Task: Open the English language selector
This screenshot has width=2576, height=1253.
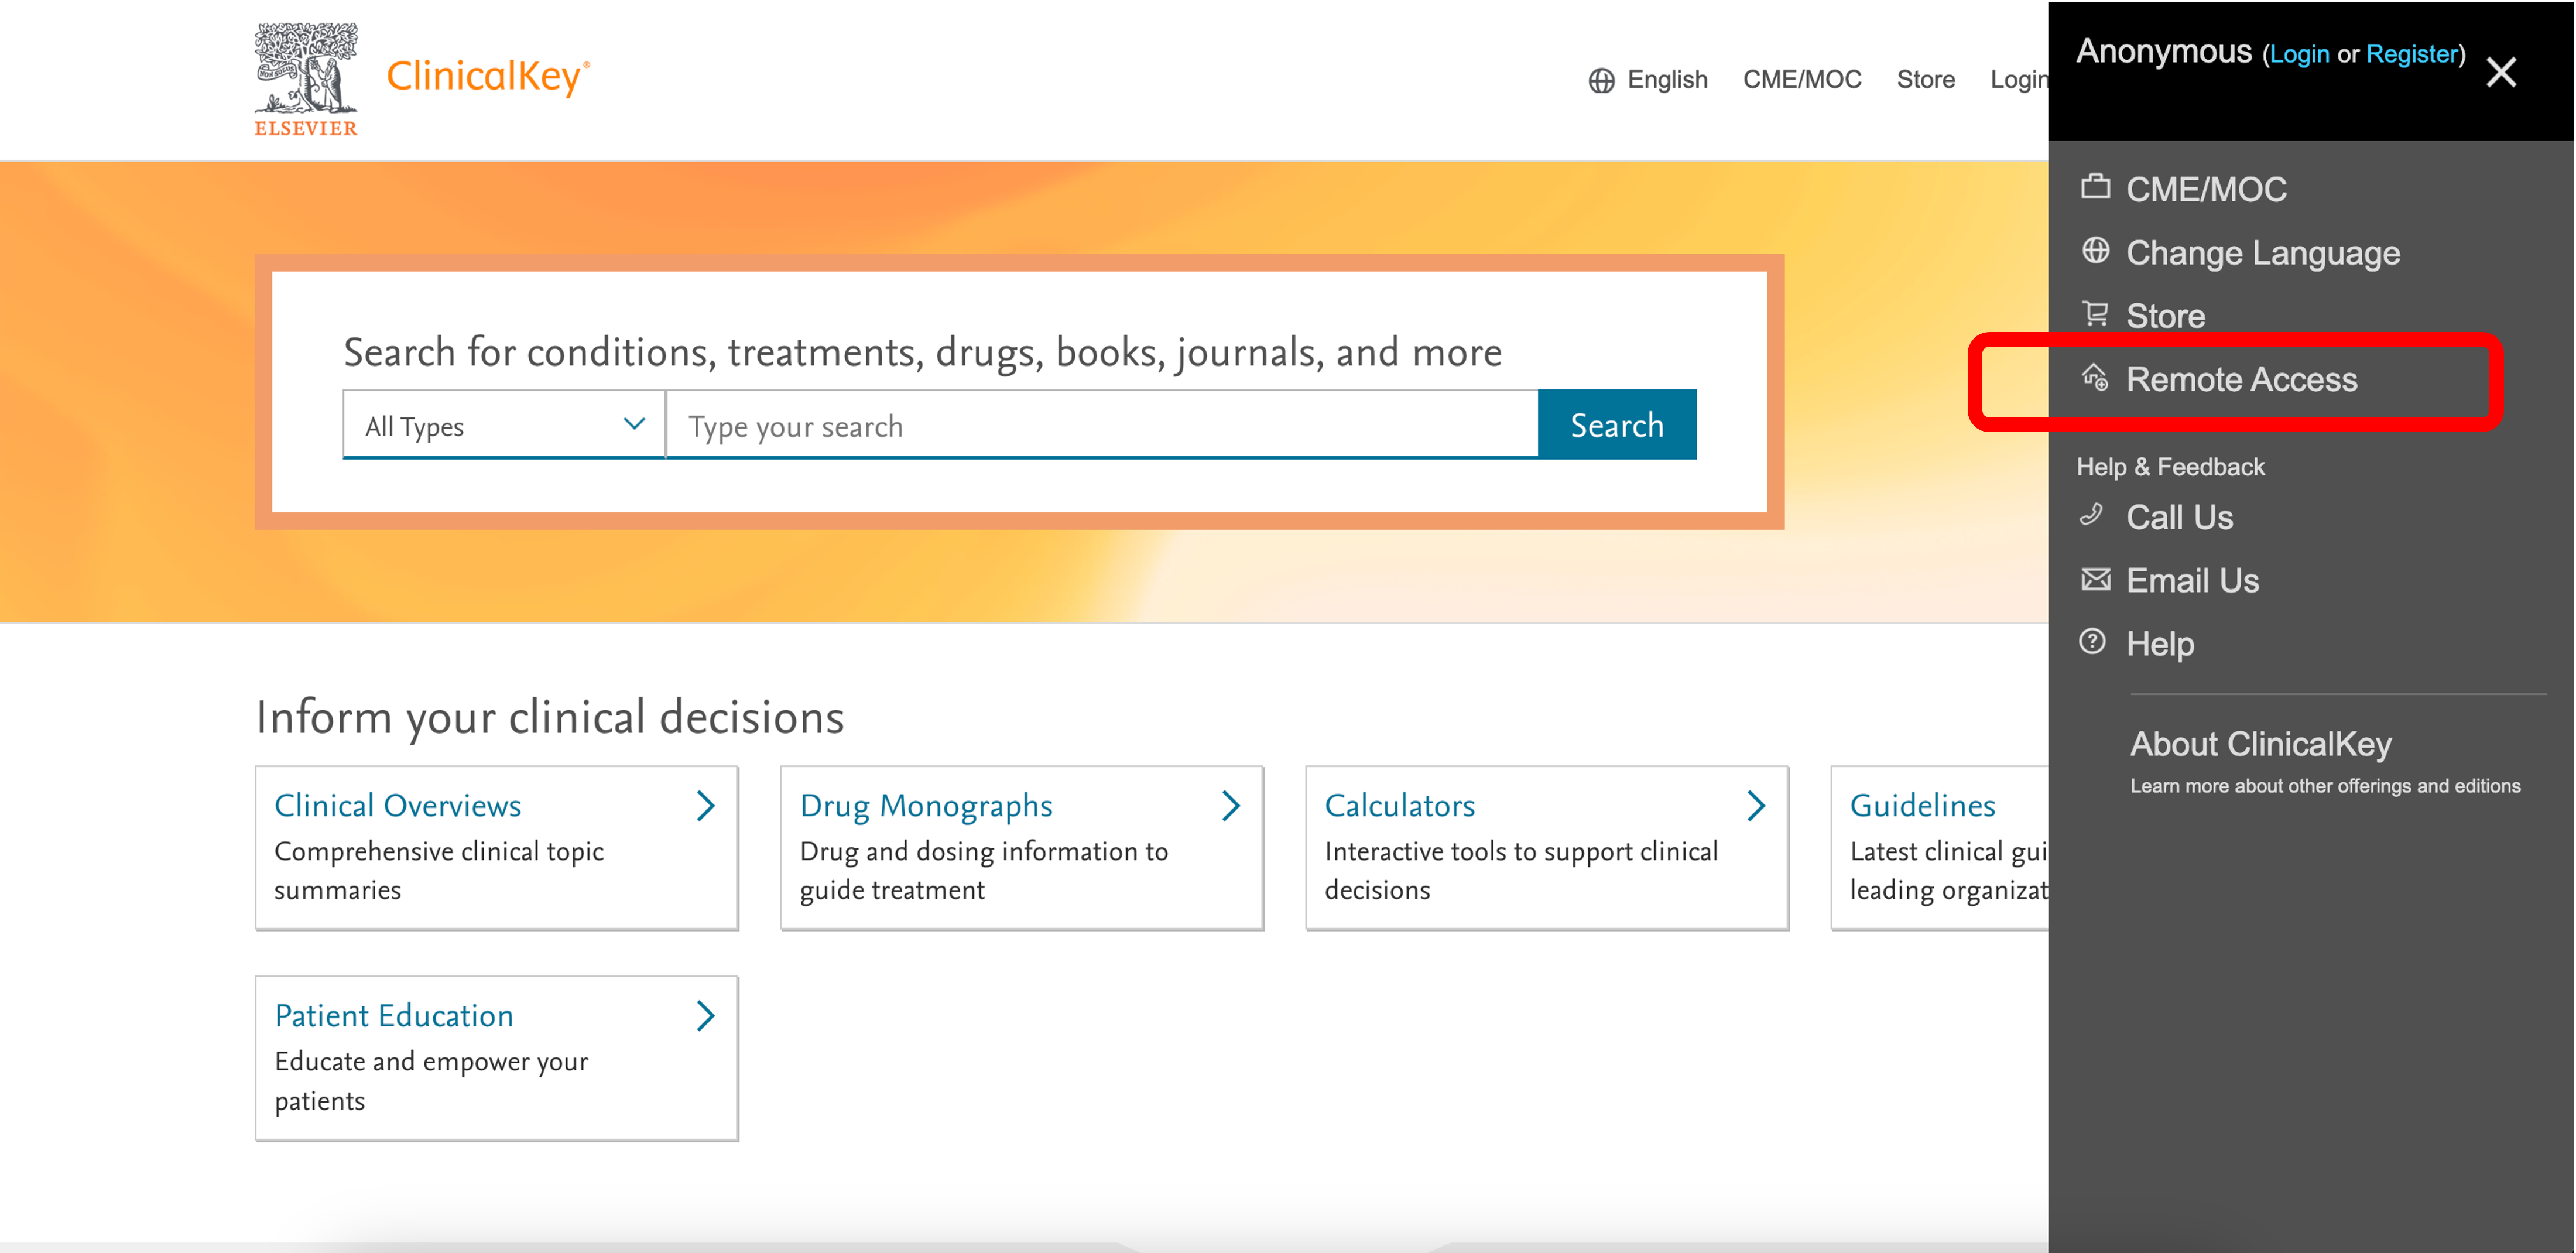Action: tap(1648, 80)
